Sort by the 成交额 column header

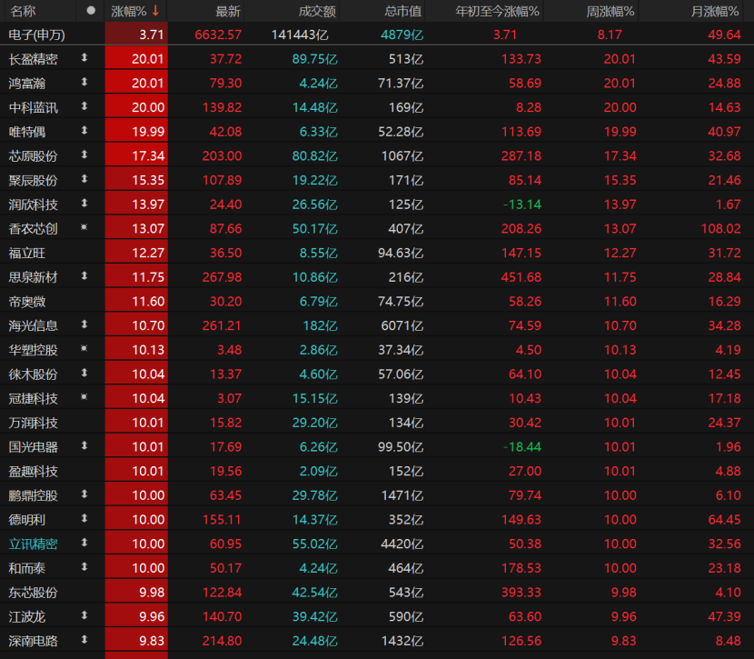click(317, 11)
